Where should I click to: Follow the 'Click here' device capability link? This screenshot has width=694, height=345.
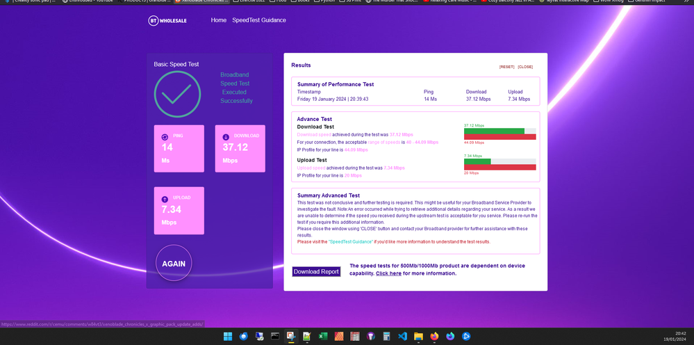[388, 273]
